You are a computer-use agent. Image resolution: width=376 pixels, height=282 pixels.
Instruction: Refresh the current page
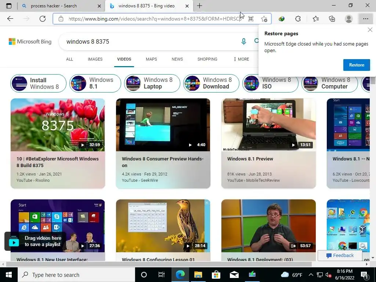tap(43, 19)
